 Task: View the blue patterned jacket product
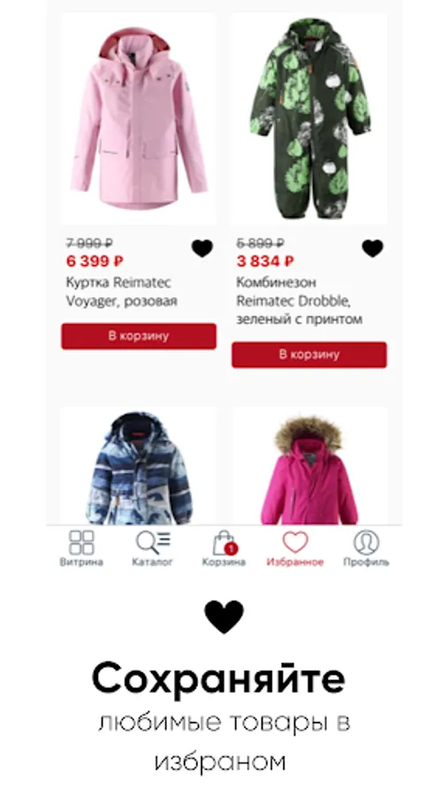click(x=139, y=466)
